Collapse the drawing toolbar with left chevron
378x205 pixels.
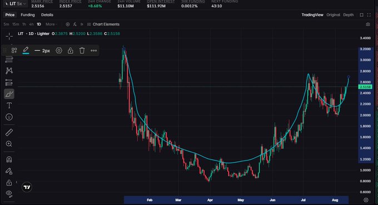tap(16, 182)
